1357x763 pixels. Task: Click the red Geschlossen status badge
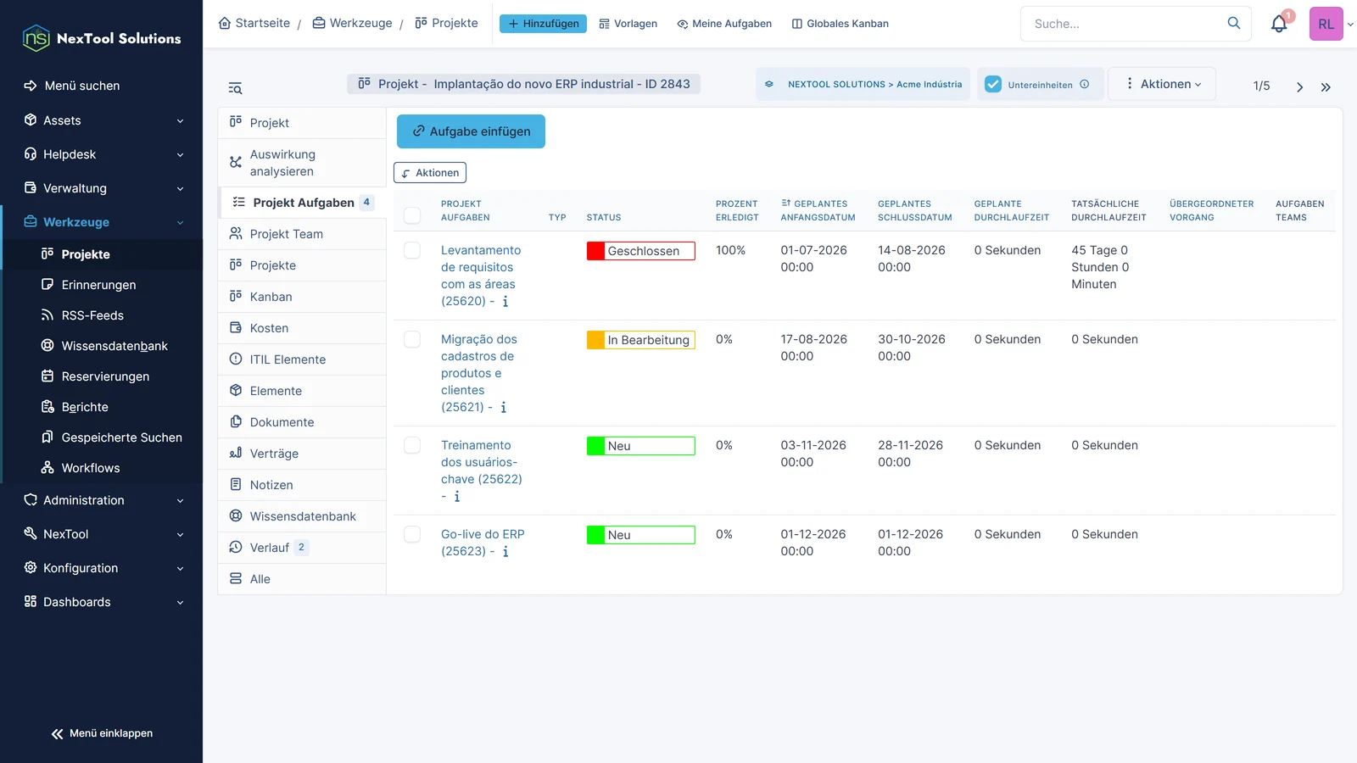pyautogui.click(x=640, y=251)
